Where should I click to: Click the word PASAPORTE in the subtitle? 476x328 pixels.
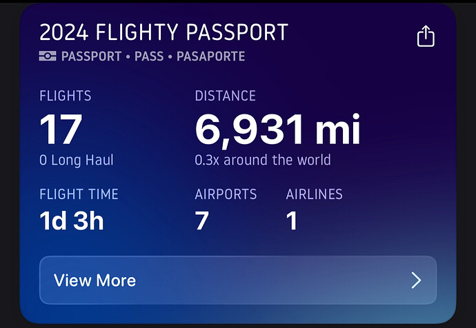(x=210, y=56)
